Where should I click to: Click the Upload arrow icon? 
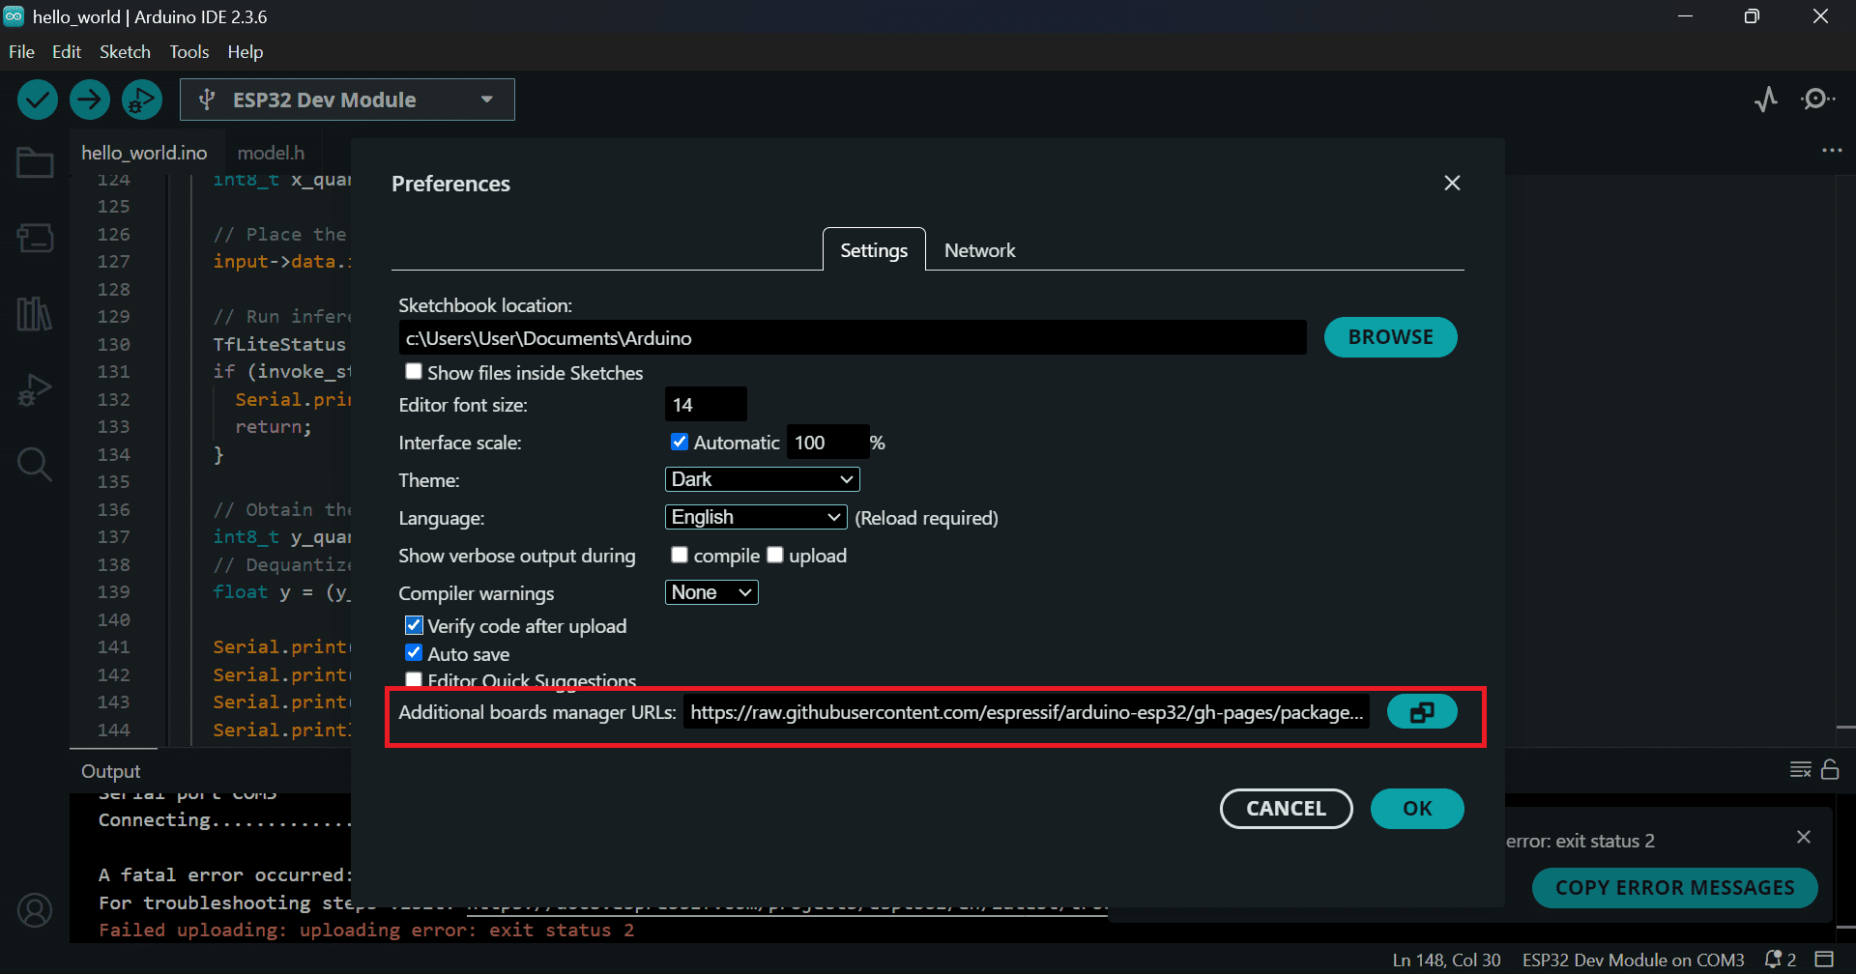[x=90, y=100]
